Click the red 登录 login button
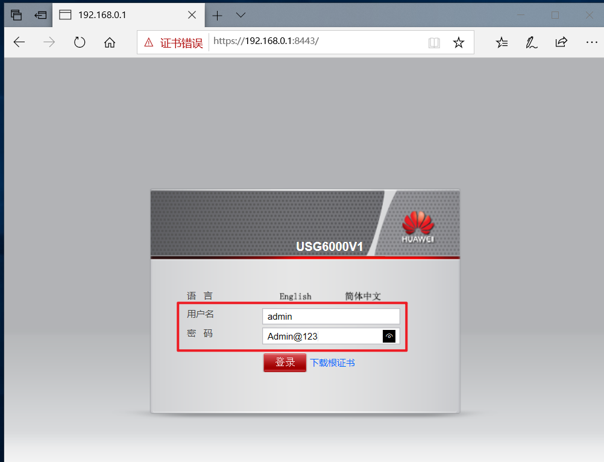 pyautogui.click(x=285, y=362)
